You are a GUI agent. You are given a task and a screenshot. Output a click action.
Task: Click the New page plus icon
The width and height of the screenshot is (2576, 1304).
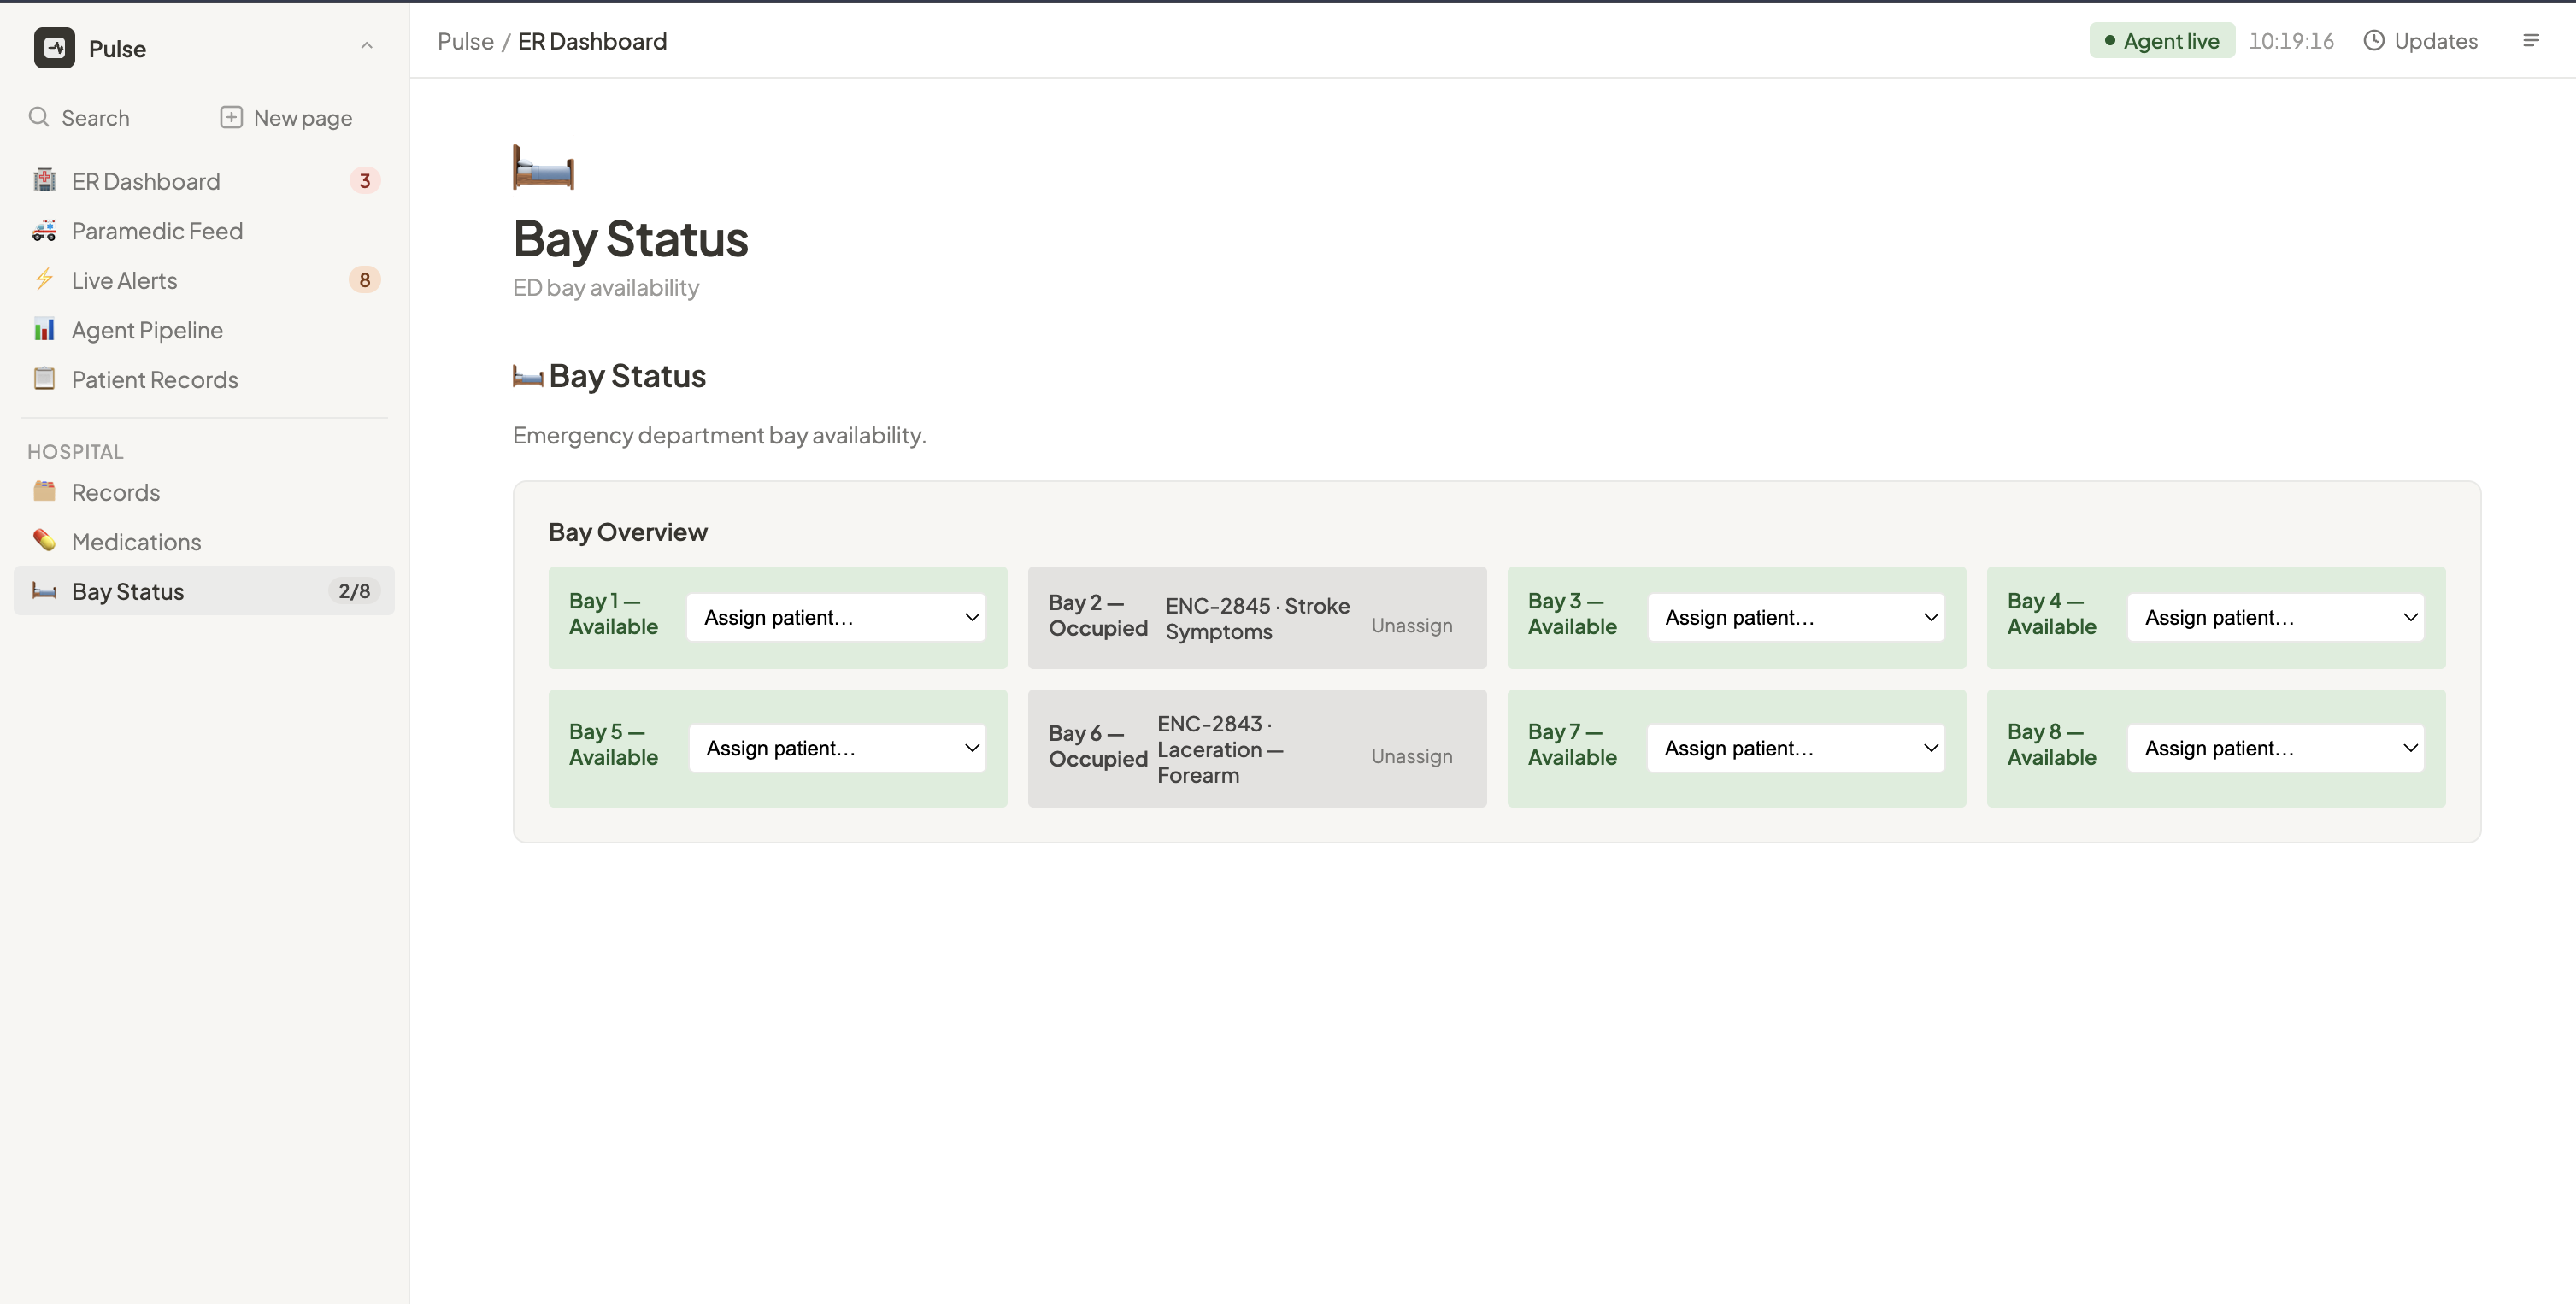click(x=231, y=117)
